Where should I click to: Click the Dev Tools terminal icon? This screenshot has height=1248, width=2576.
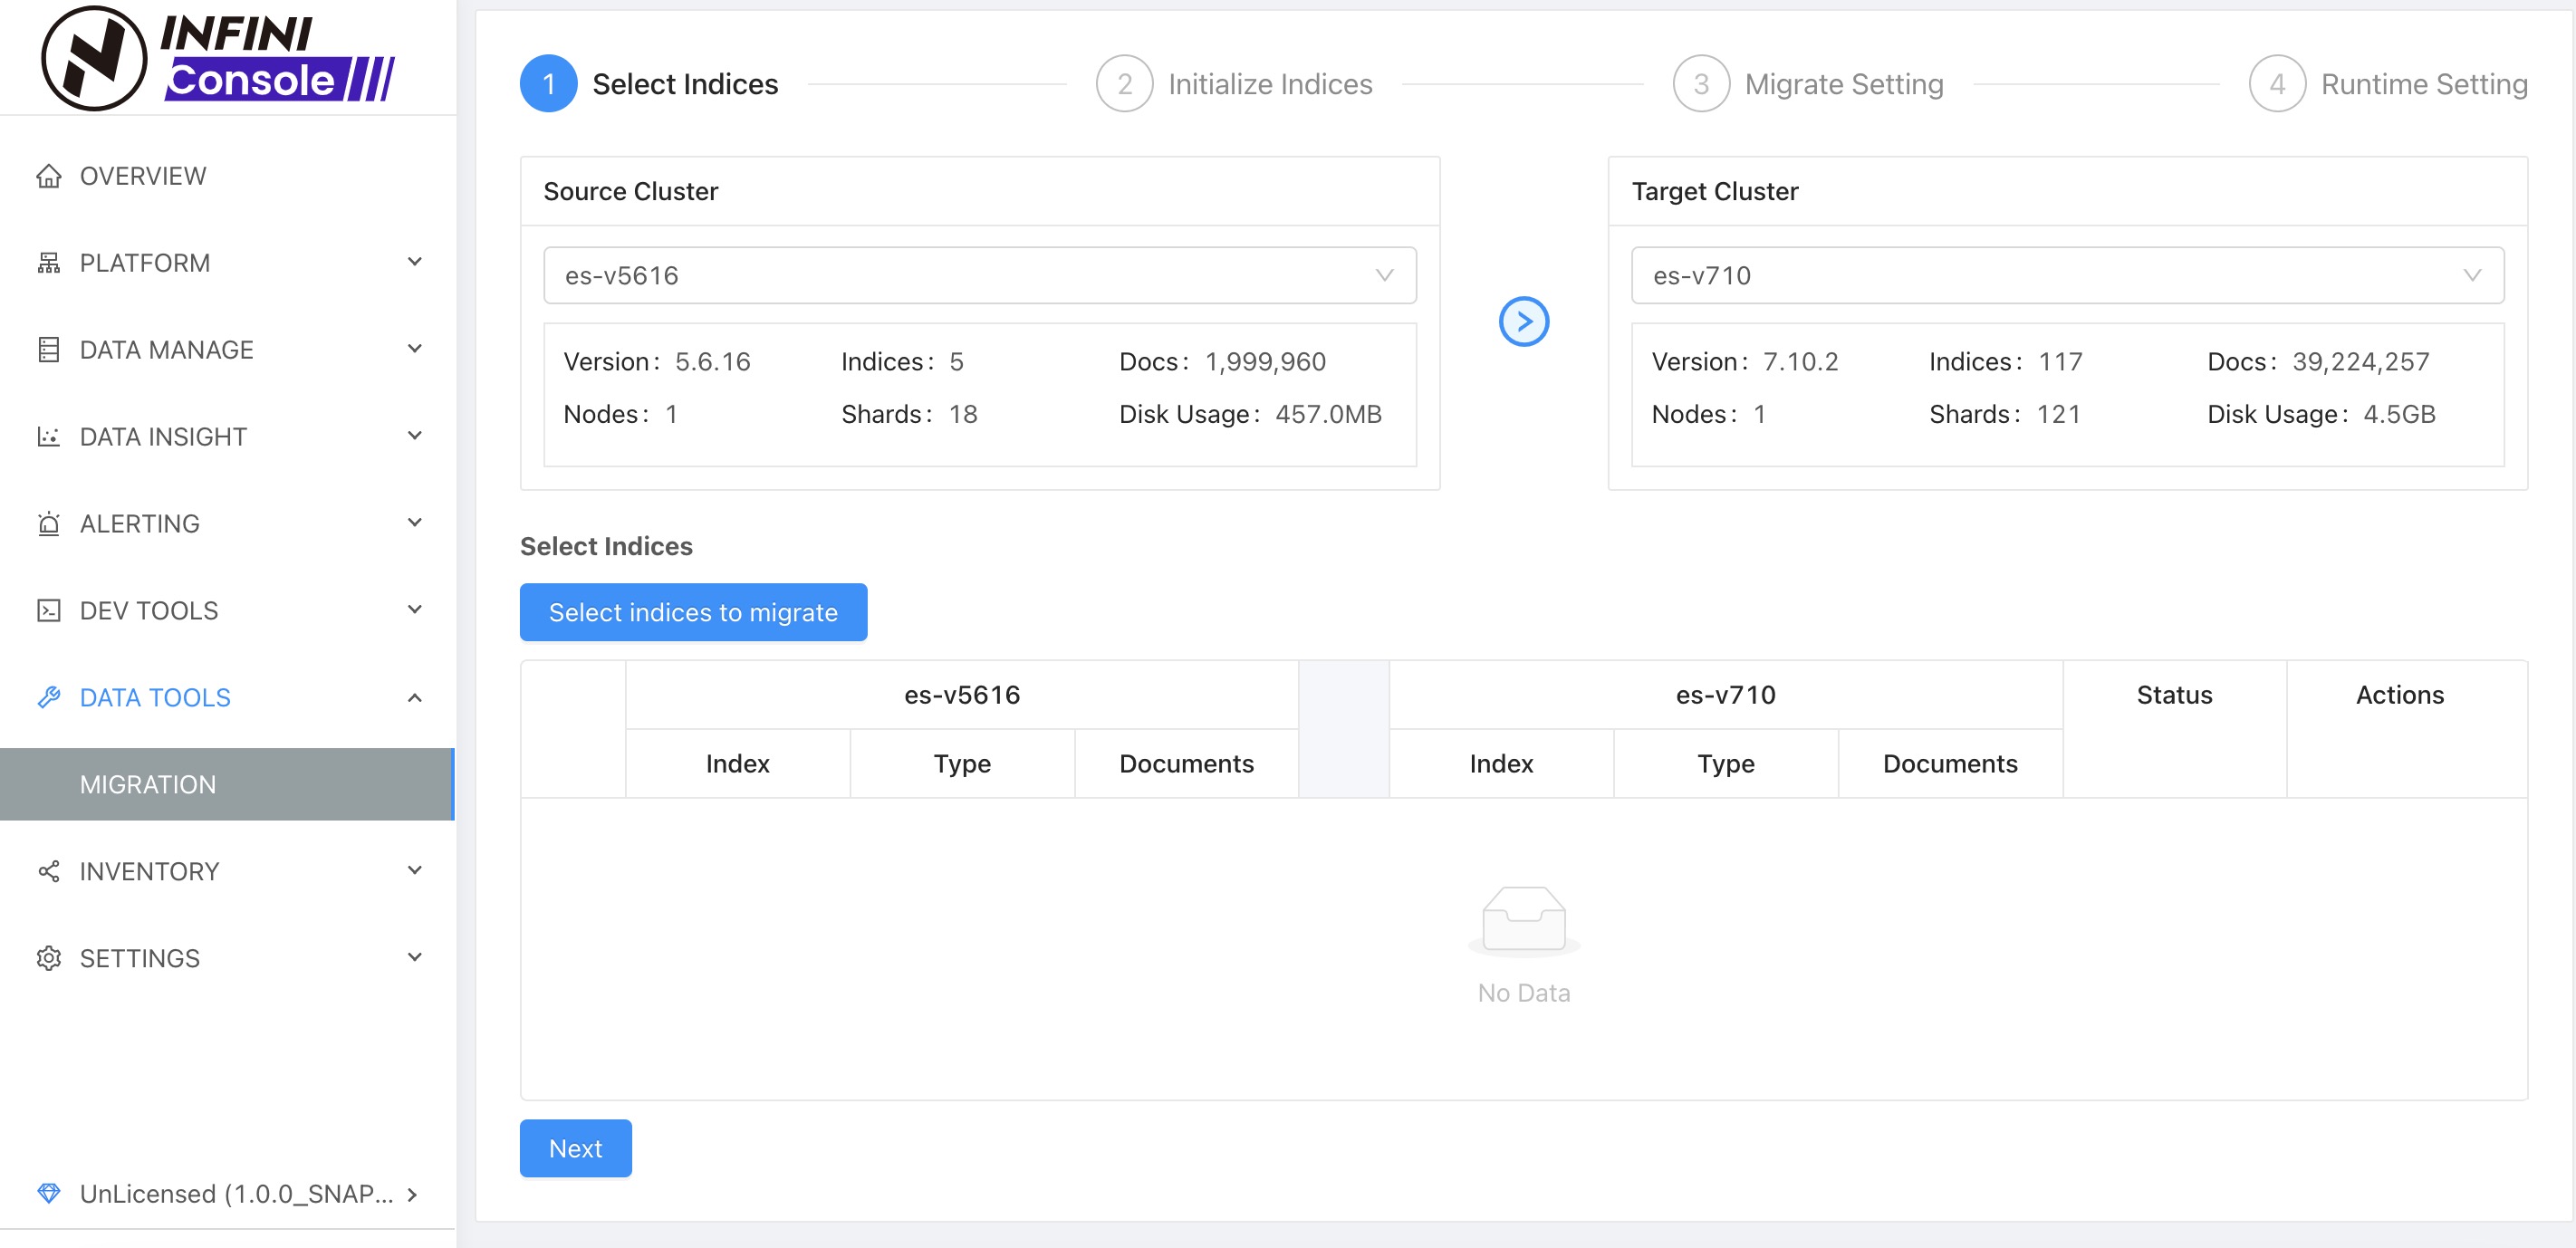[49, 611]
